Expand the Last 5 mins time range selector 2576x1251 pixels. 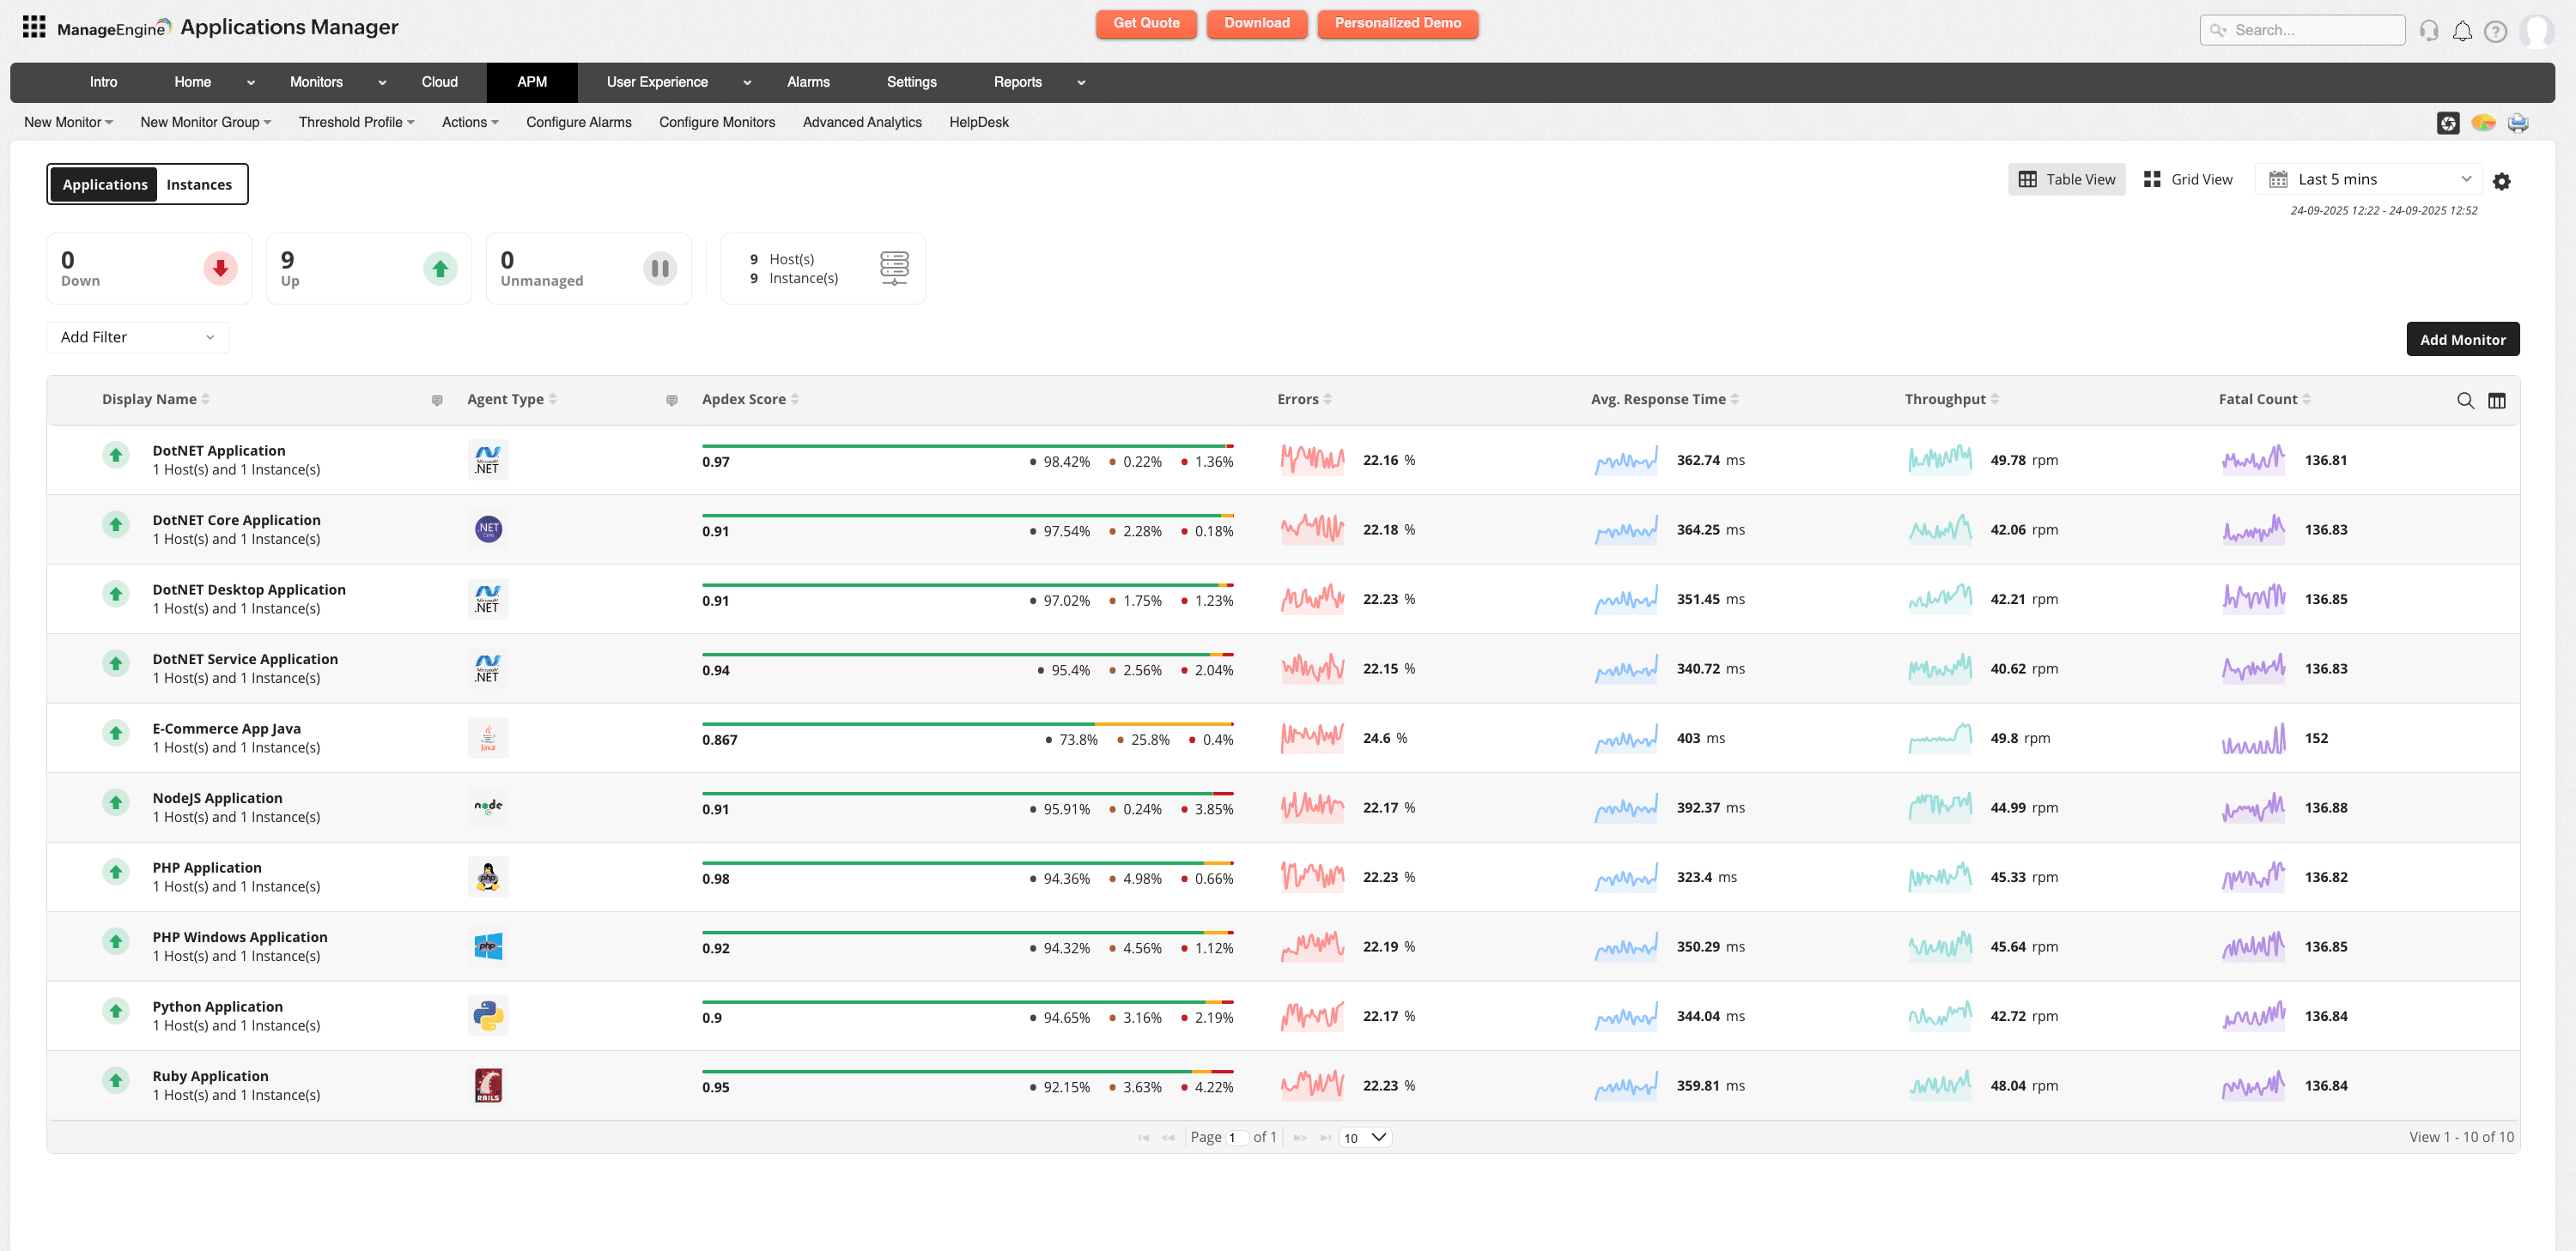(x=2369, y=178)
